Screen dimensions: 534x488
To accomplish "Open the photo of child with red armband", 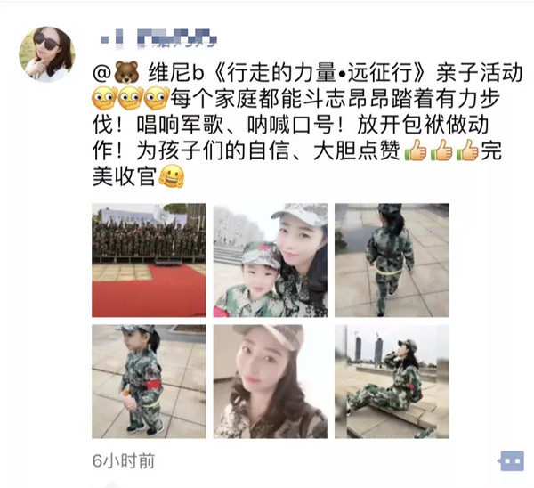I will click(x=149, y=381).
